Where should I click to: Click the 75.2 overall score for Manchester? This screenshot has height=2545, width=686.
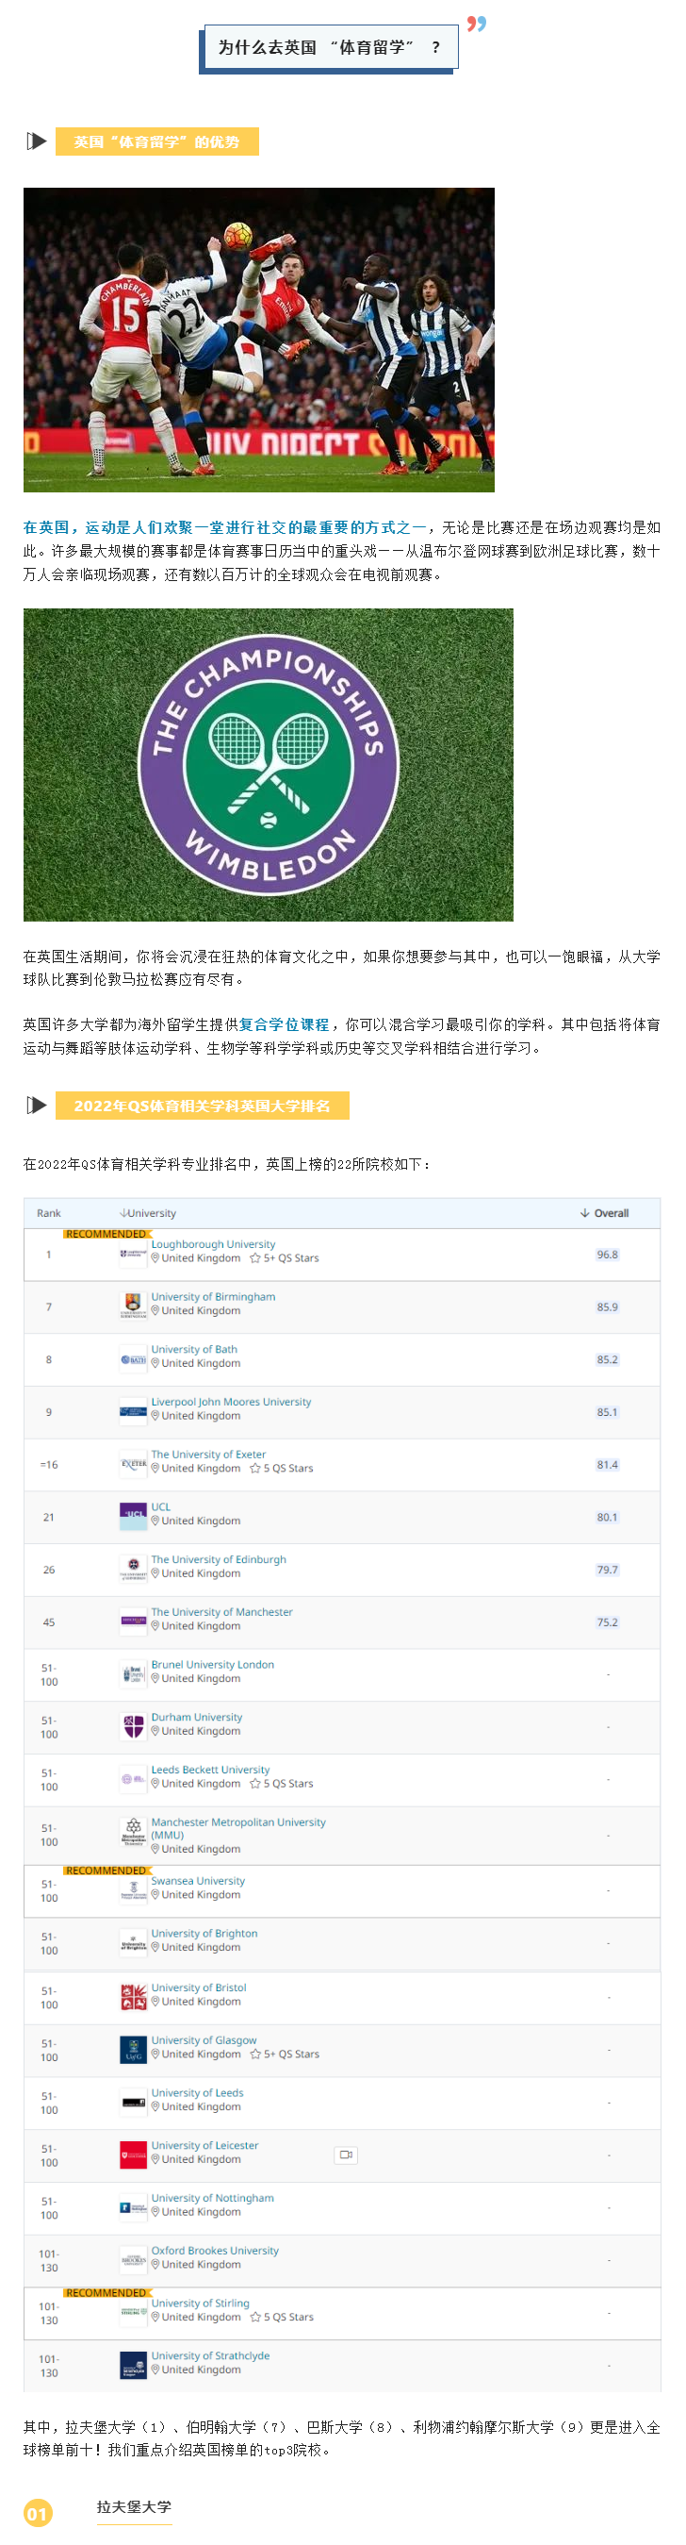click(x=607, y=1622)
